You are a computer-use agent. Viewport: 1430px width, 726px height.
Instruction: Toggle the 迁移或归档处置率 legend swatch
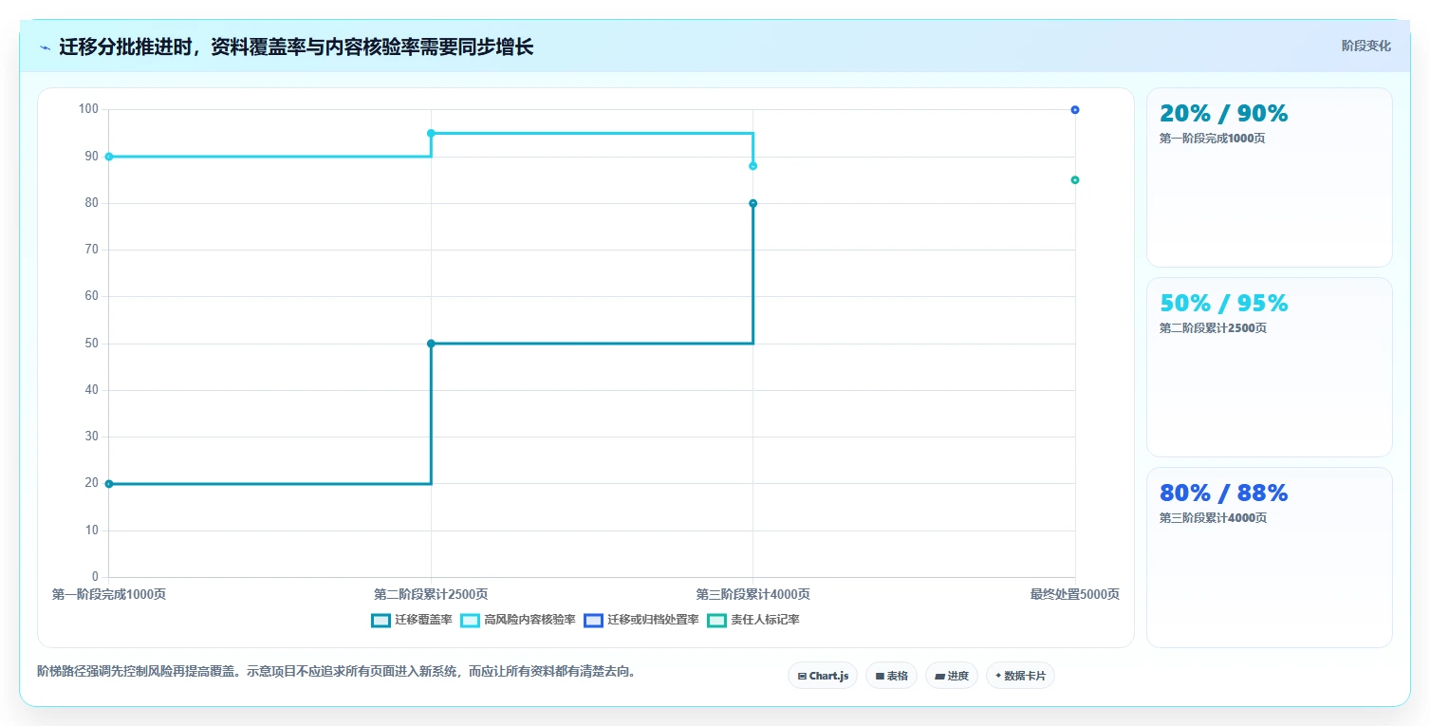pos(594,620)
